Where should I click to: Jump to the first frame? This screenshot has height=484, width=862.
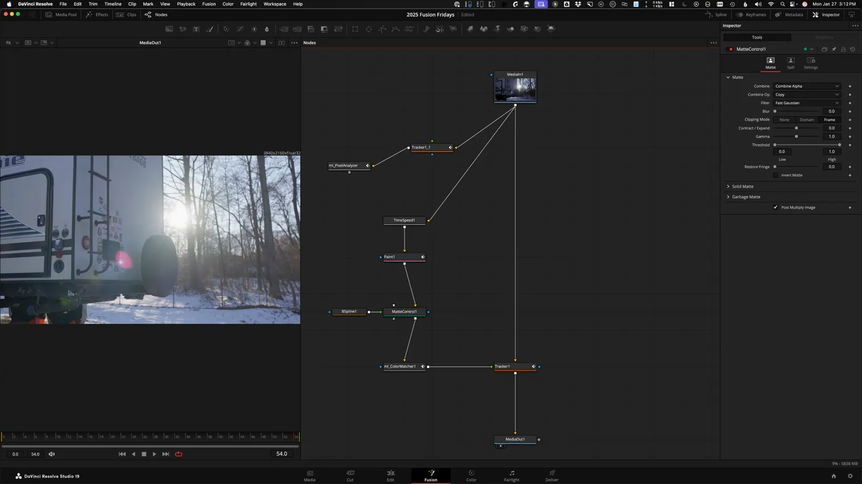(122, 454)
